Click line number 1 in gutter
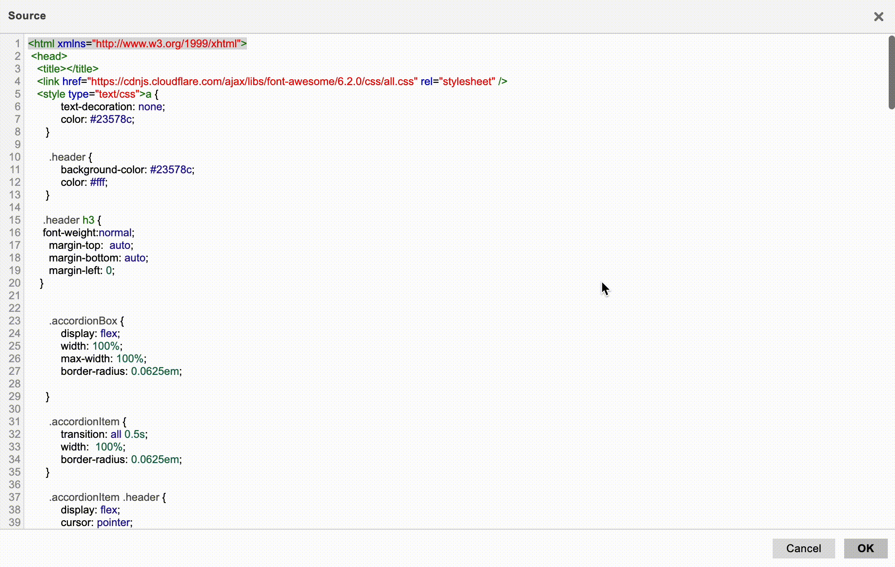This screenshot has height=567, width=895. (x=17, y=44)
